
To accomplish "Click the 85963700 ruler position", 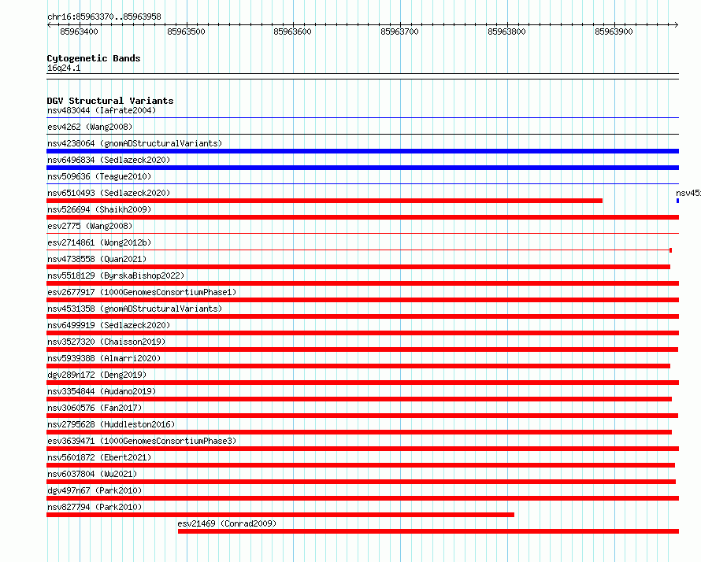I will (x=399, y=31).
